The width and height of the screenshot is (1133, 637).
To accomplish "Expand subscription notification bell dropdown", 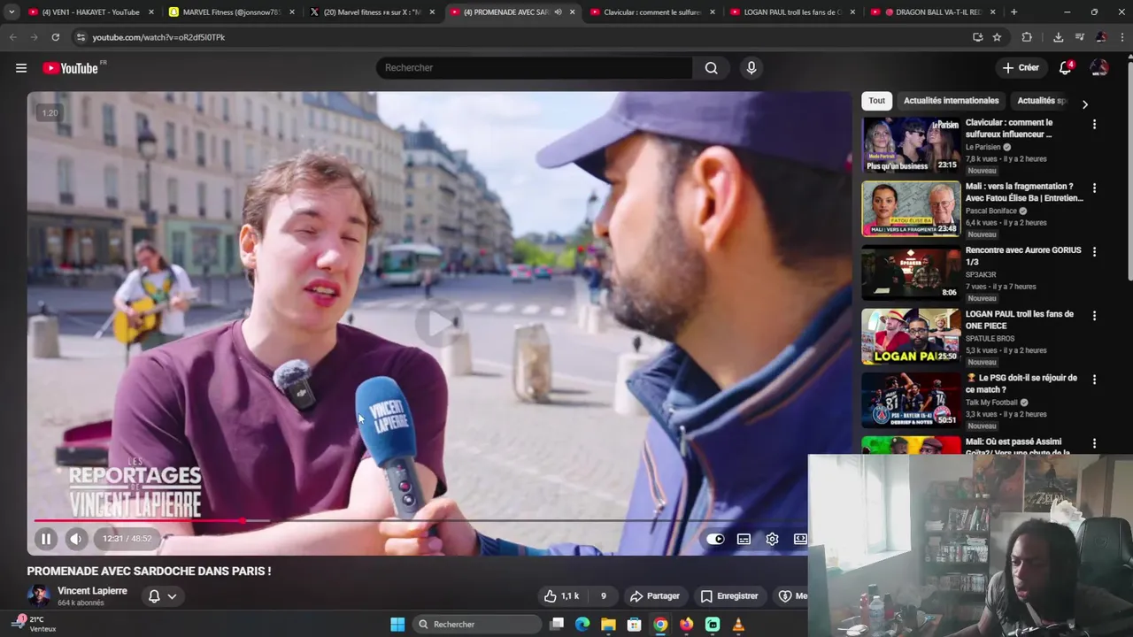I will [x=162, y=596].
